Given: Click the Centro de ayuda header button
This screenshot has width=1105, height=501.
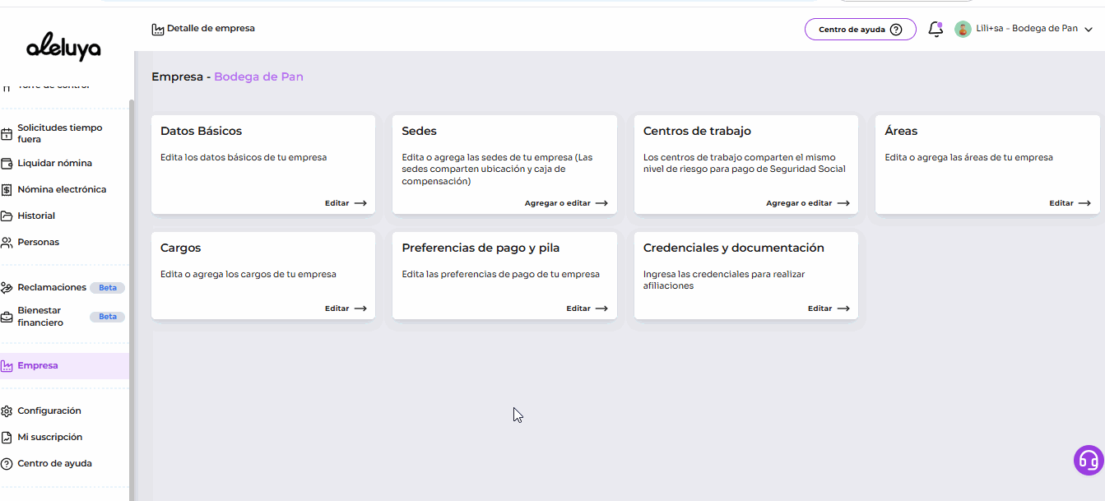Looking at the screenshot, I should coord(860,30).
